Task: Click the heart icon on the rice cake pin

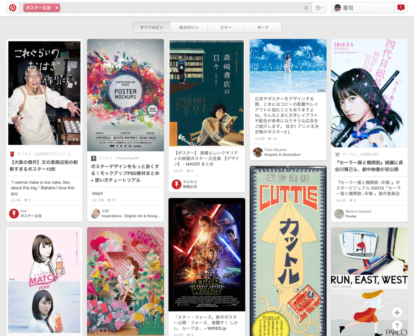Action: click(x=25, y=200)
